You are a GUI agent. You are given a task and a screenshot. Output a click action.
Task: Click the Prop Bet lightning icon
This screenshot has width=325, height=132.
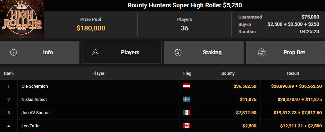click(x=262, y=52)
